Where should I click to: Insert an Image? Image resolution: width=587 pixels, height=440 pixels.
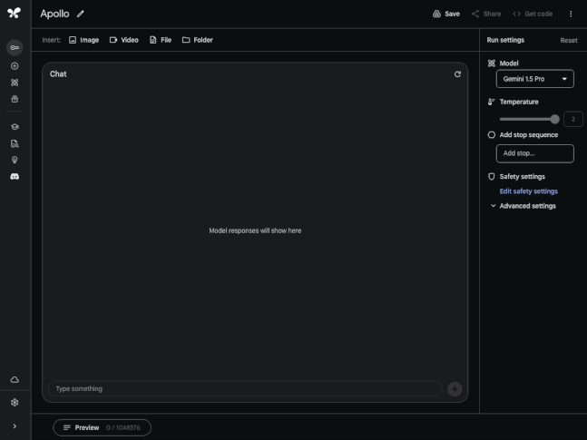(83, 40)
